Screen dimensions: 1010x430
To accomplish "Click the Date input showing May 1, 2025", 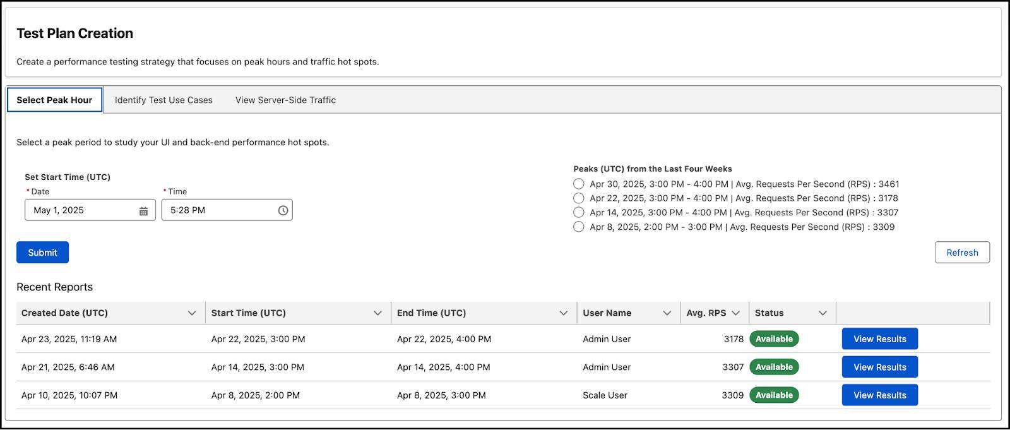I will point(90,210).
